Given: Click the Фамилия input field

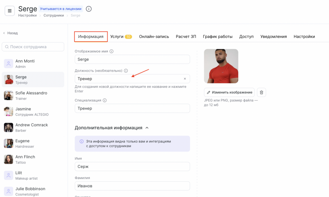Looking at the screenshot, I should coord(132,186).
